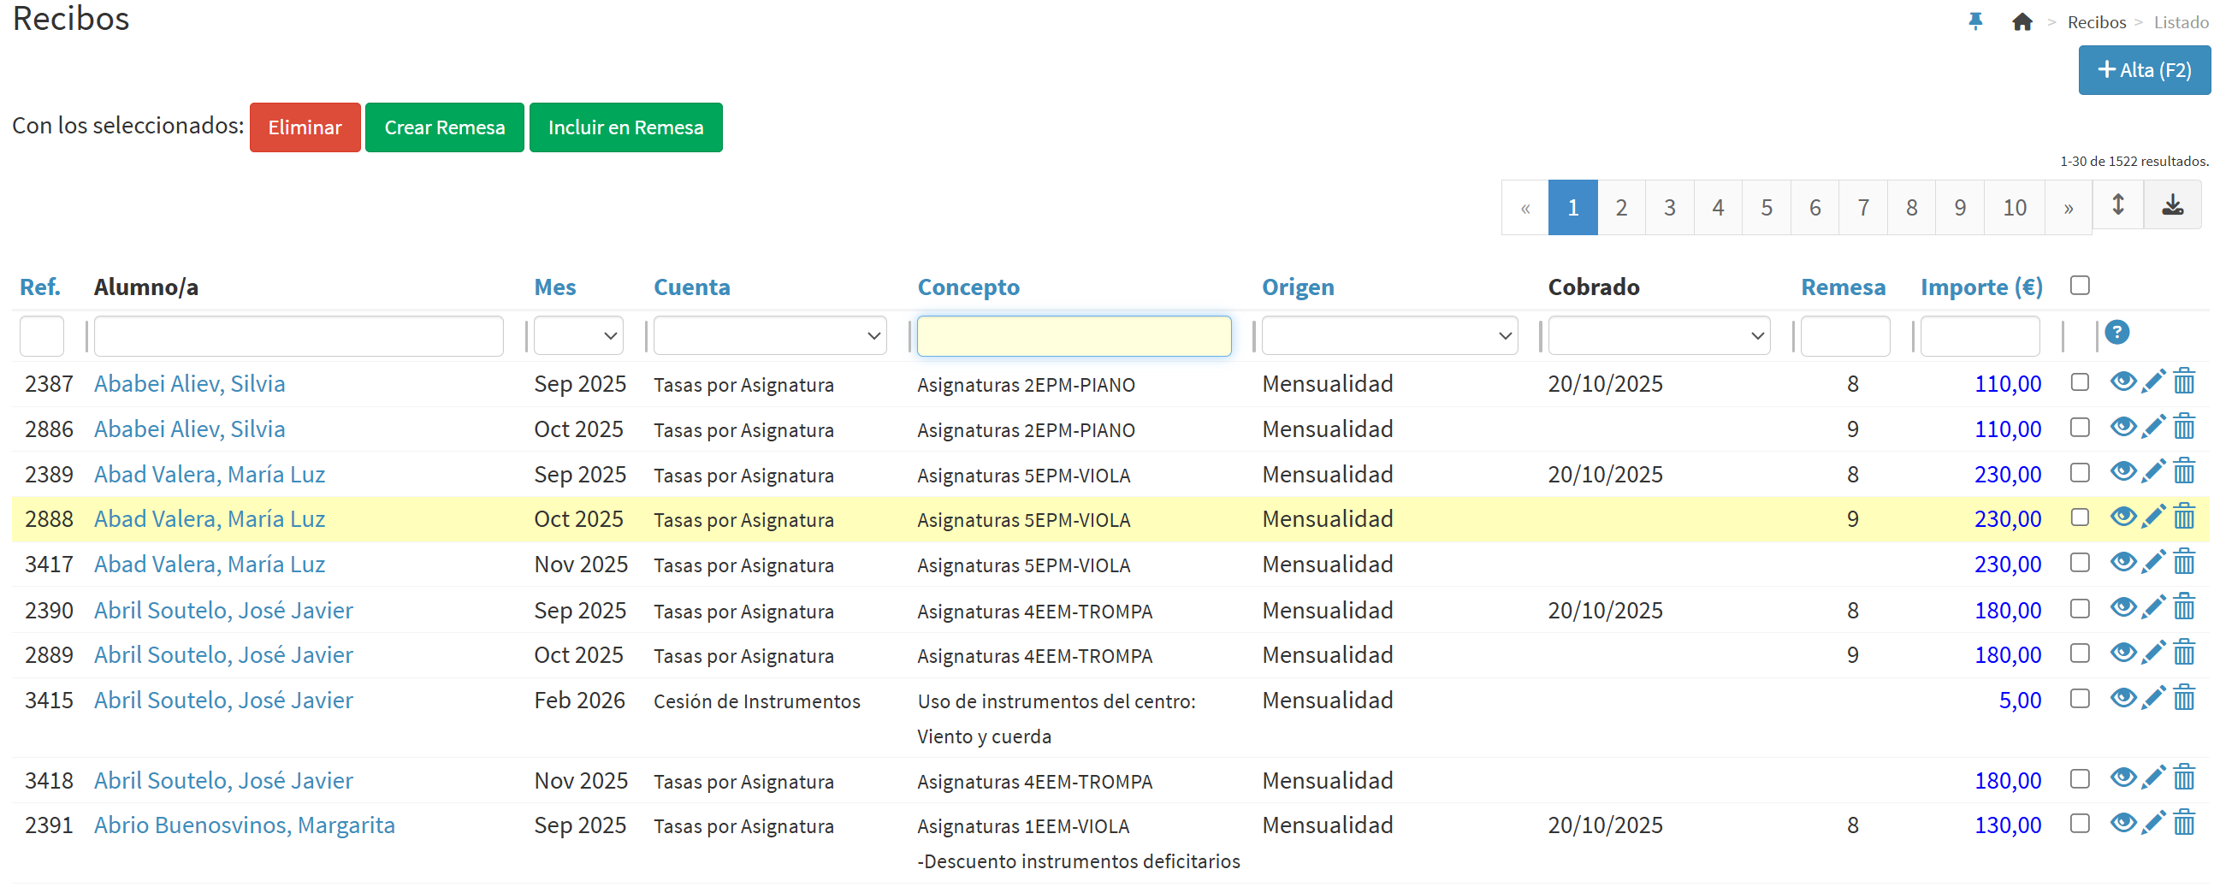This screenshot has height=887, width=2220.
Task: Select checkbox for receipt 2391
Action: click(x=2080, y=824)
